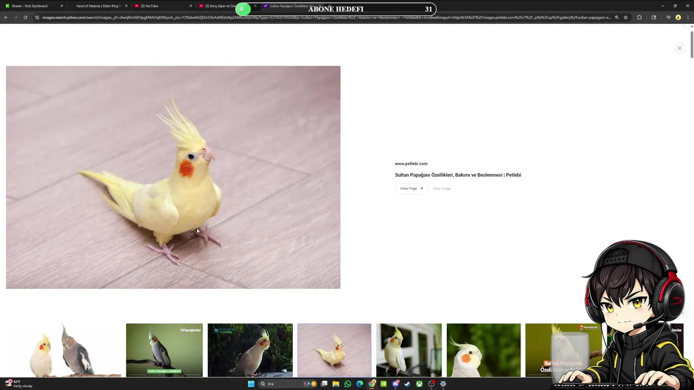Screen dimensions: 694x390
Task: Close the Stream - Kick Dashboard tab
Action: coord(62,6)
